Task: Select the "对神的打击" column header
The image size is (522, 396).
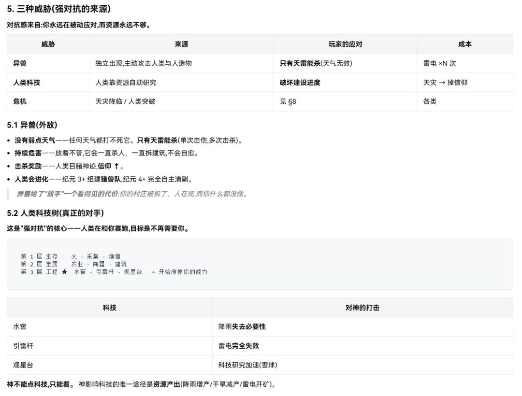Action: coord(362,308)
